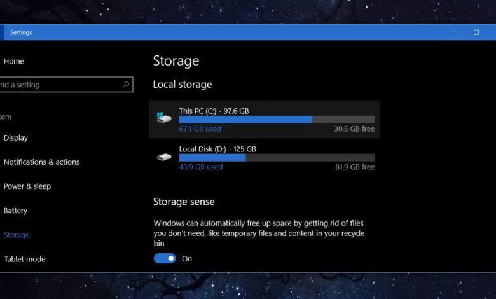Open the This PC (C:) - 97.6 GB entry
Viewport: 496px width, 299px height.
pyautogui.click(x=214, y=111)
